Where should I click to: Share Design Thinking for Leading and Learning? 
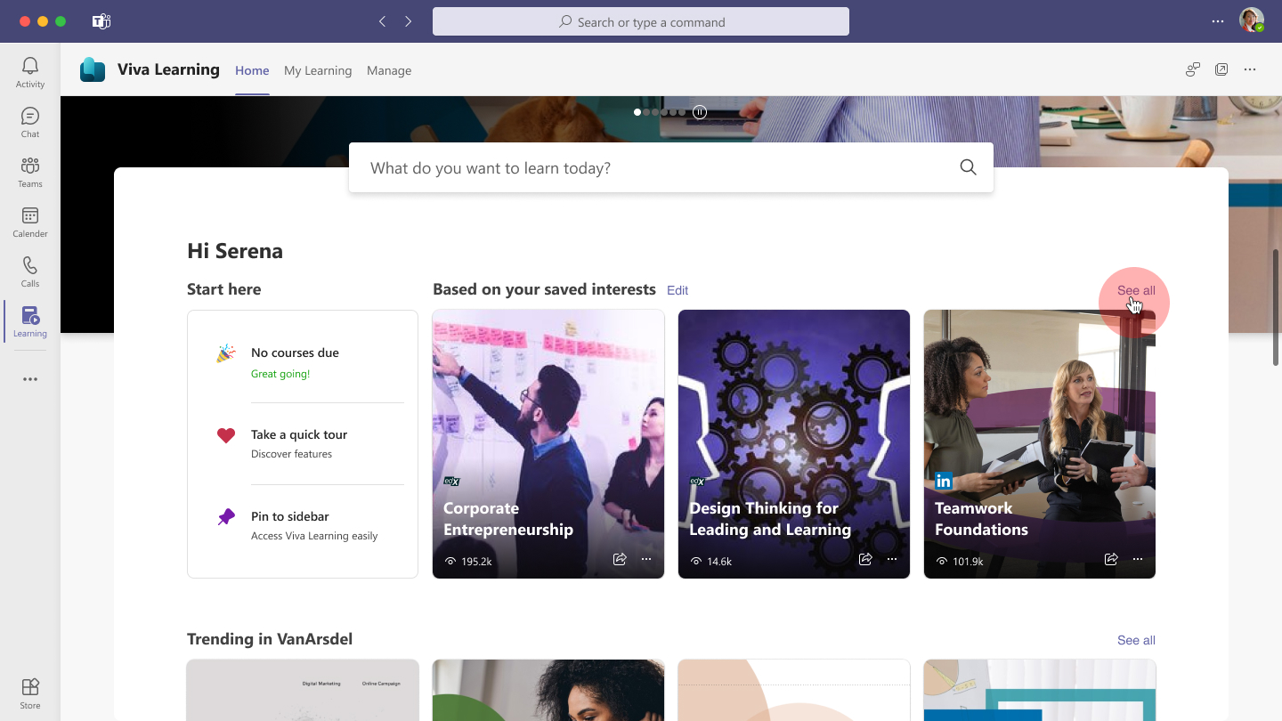pos(865,559)
